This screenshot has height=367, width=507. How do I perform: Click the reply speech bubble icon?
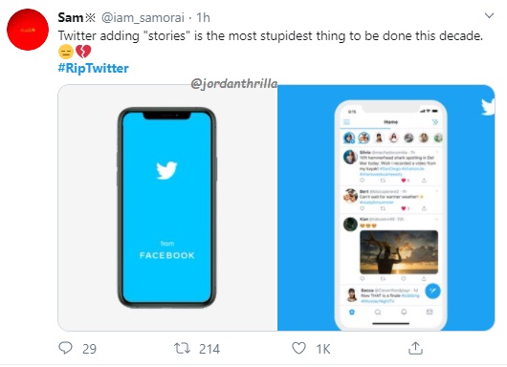(65, 348)
